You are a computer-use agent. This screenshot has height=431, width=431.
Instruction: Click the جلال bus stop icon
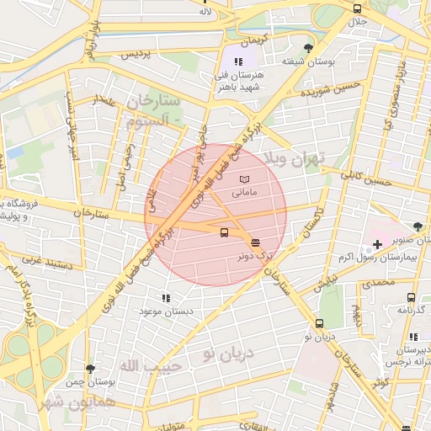[357, 9]
